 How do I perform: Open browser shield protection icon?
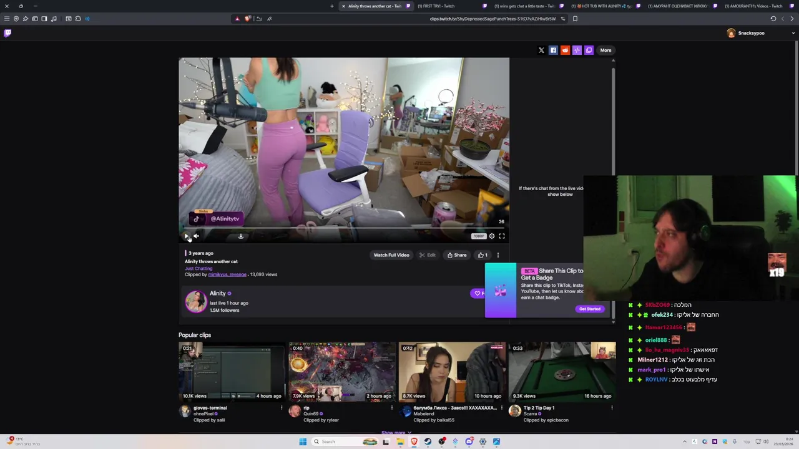click(x=16, y=19)
